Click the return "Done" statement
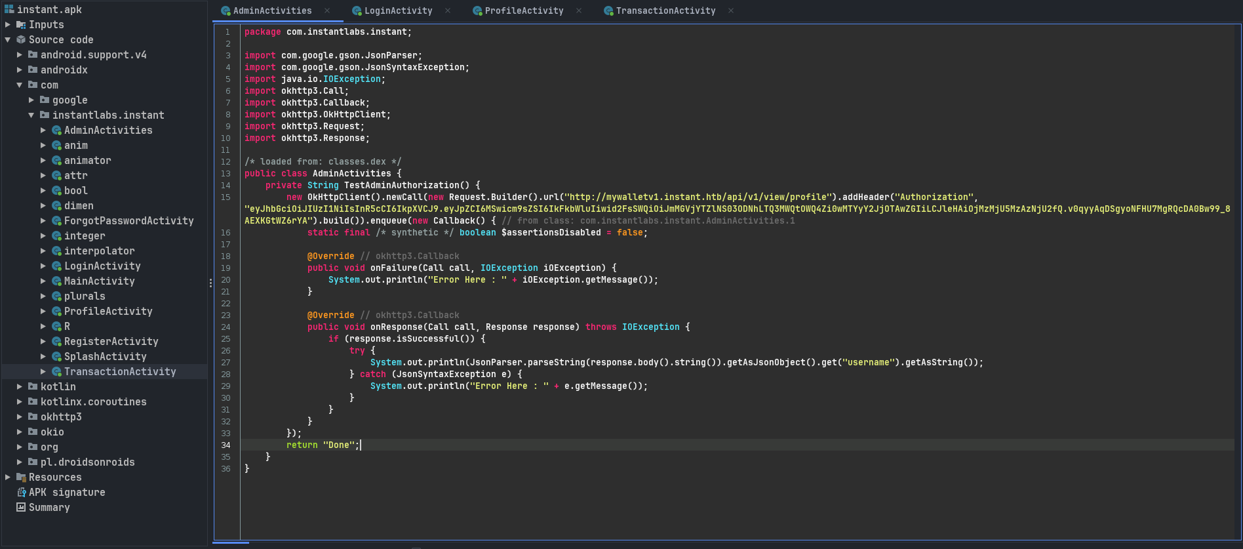Image resolution: width=1243 pixels, height=549 pixels. tap(323, 445)
